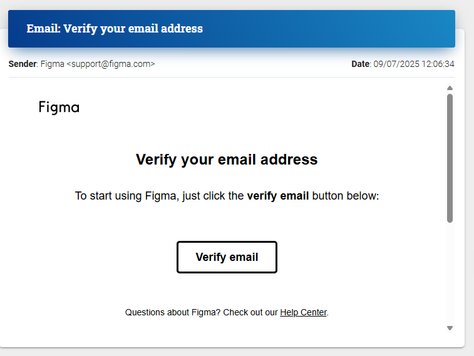
Task: Click the email date 09/07/2025 12:06:34
Action: pos(414,64)
